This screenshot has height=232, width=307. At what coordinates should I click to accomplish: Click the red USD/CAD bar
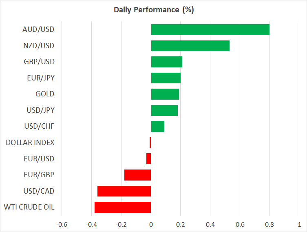pos(124,191)
